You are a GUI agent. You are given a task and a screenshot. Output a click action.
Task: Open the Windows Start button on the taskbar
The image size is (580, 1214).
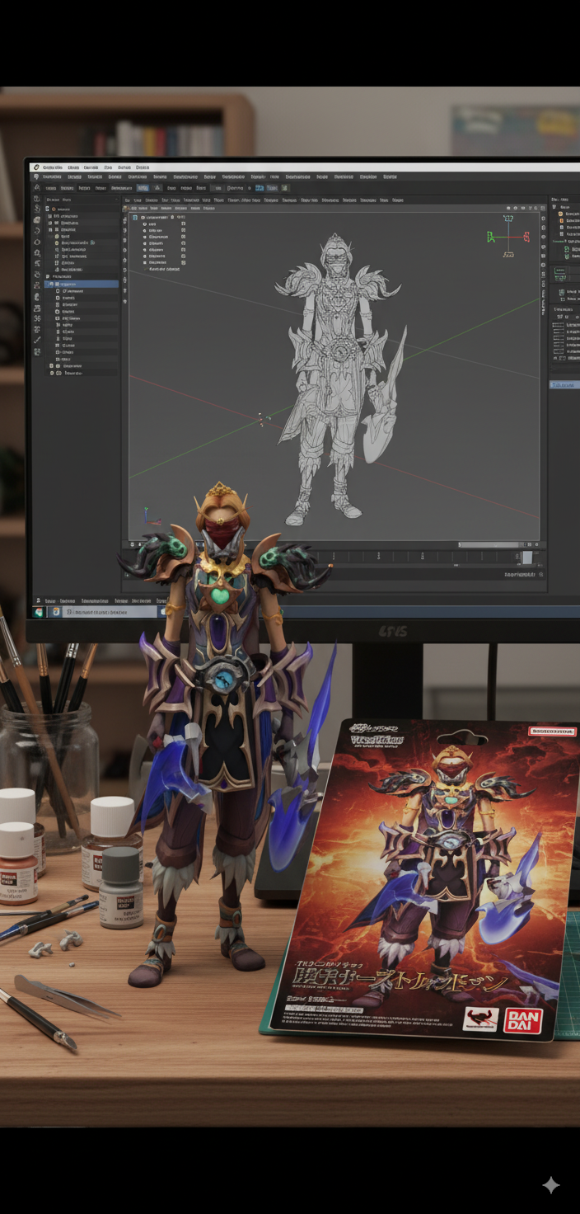pyautogui.click(x=38, y=612)
